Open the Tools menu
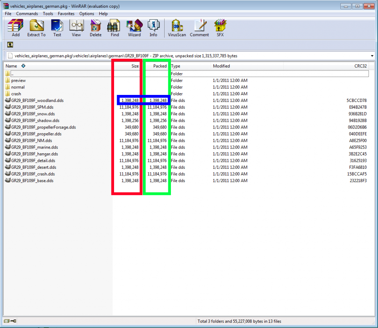The width and height of the screenshot is (378, 328). pyautogui.click(x=48, y=14)
